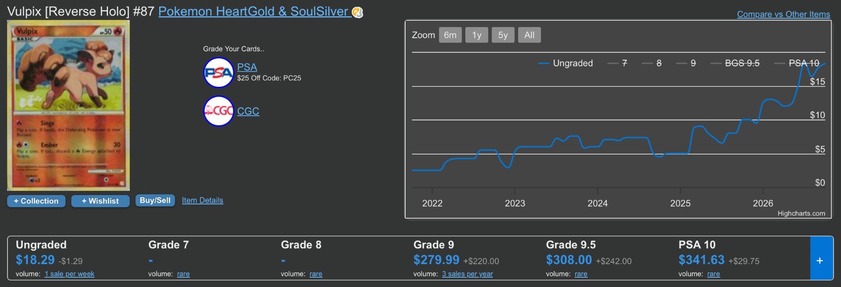The height and width of the screenshot is (287, 841).
Task: Open Pokemon HeartGold & SoulSilver set link
Action: pyautogui.click(x=254, y=12)
